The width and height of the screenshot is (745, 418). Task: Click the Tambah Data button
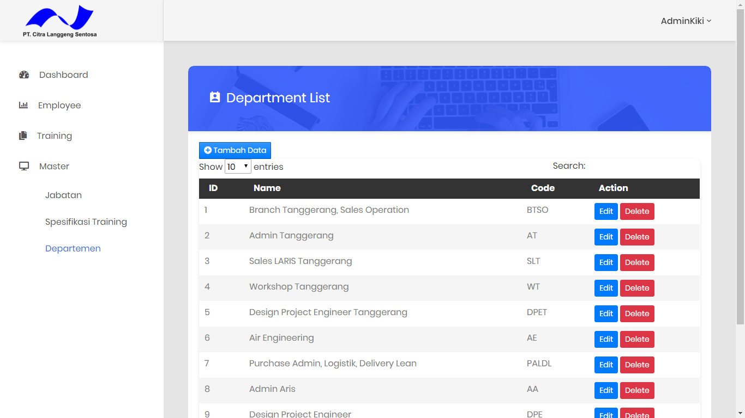[235, 151]
